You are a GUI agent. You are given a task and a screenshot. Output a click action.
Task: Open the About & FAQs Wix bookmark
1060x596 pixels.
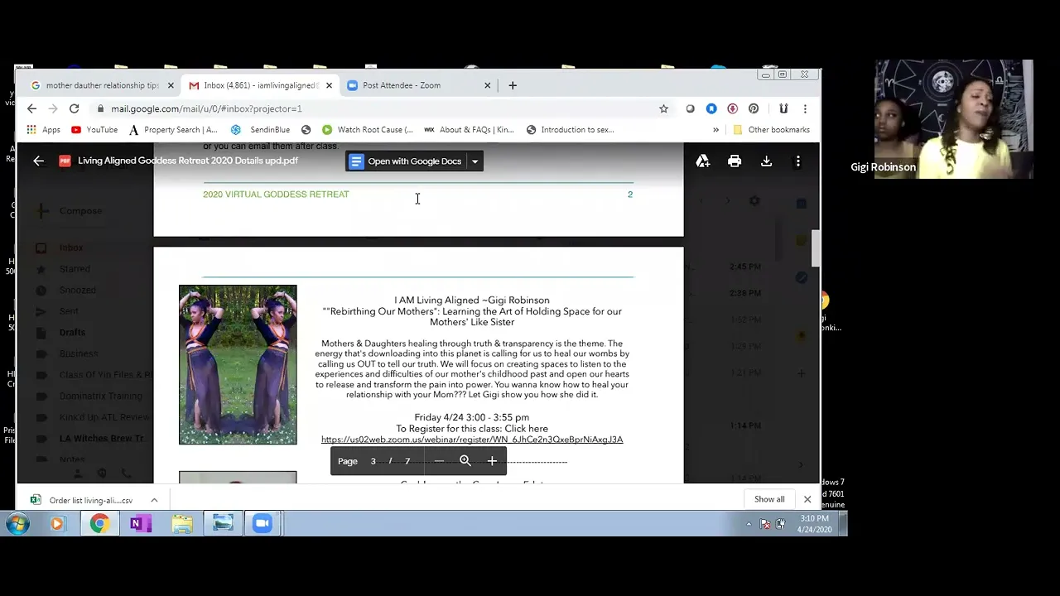tap(469, 129)
